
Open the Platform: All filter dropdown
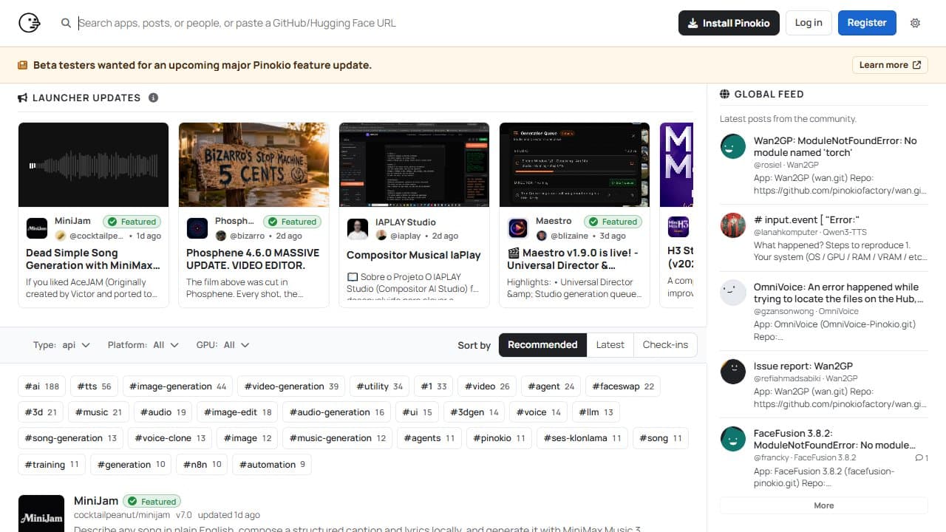[143, 345]
